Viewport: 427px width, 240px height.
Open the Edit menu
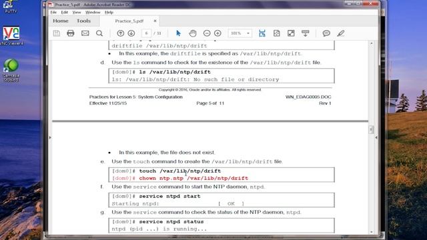point(64,12)
